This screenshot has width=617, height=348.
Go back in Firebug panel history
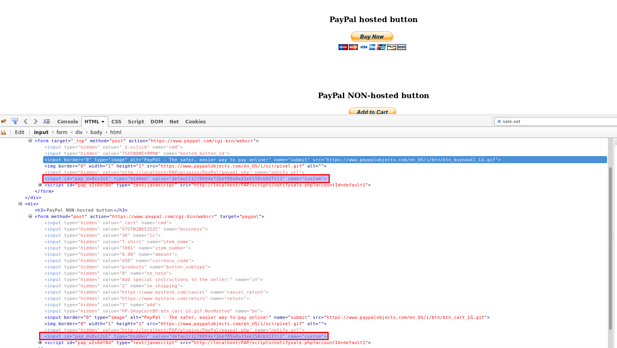pos(26,121)
